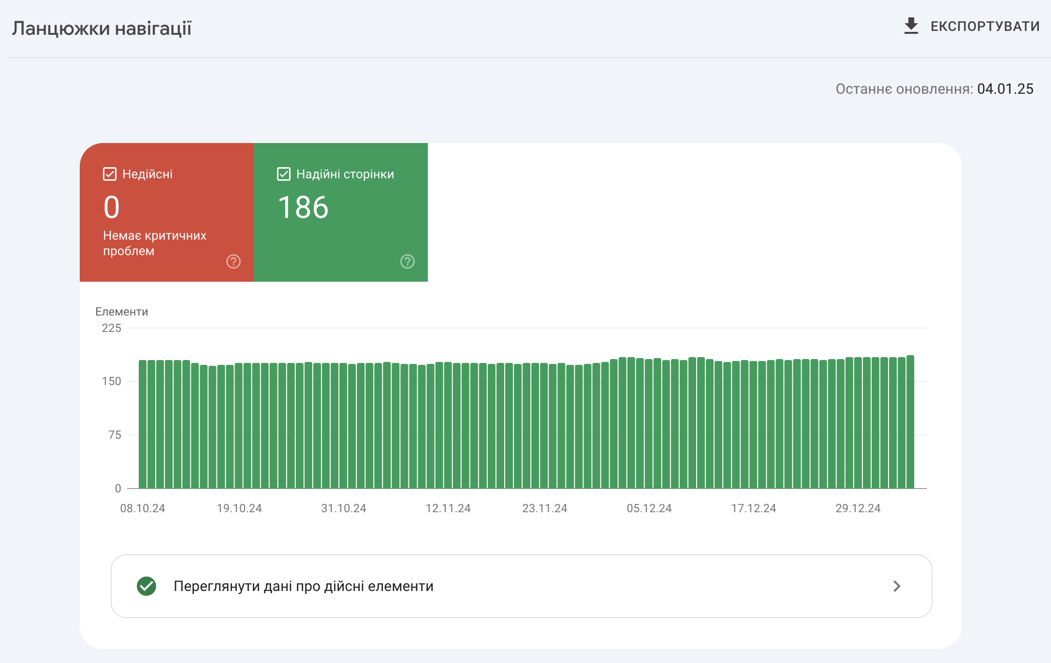The width and height of the screenshot is (1051, 663).
Task: Click the first chart bar at 08.10.24
Action: pos(143,425)
